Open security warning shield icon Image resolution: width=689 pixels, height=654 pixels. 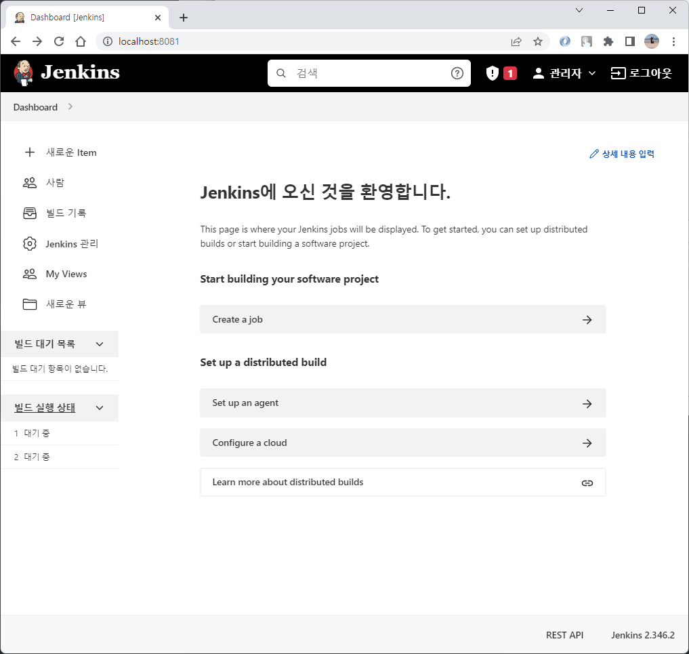pos(493,73)
